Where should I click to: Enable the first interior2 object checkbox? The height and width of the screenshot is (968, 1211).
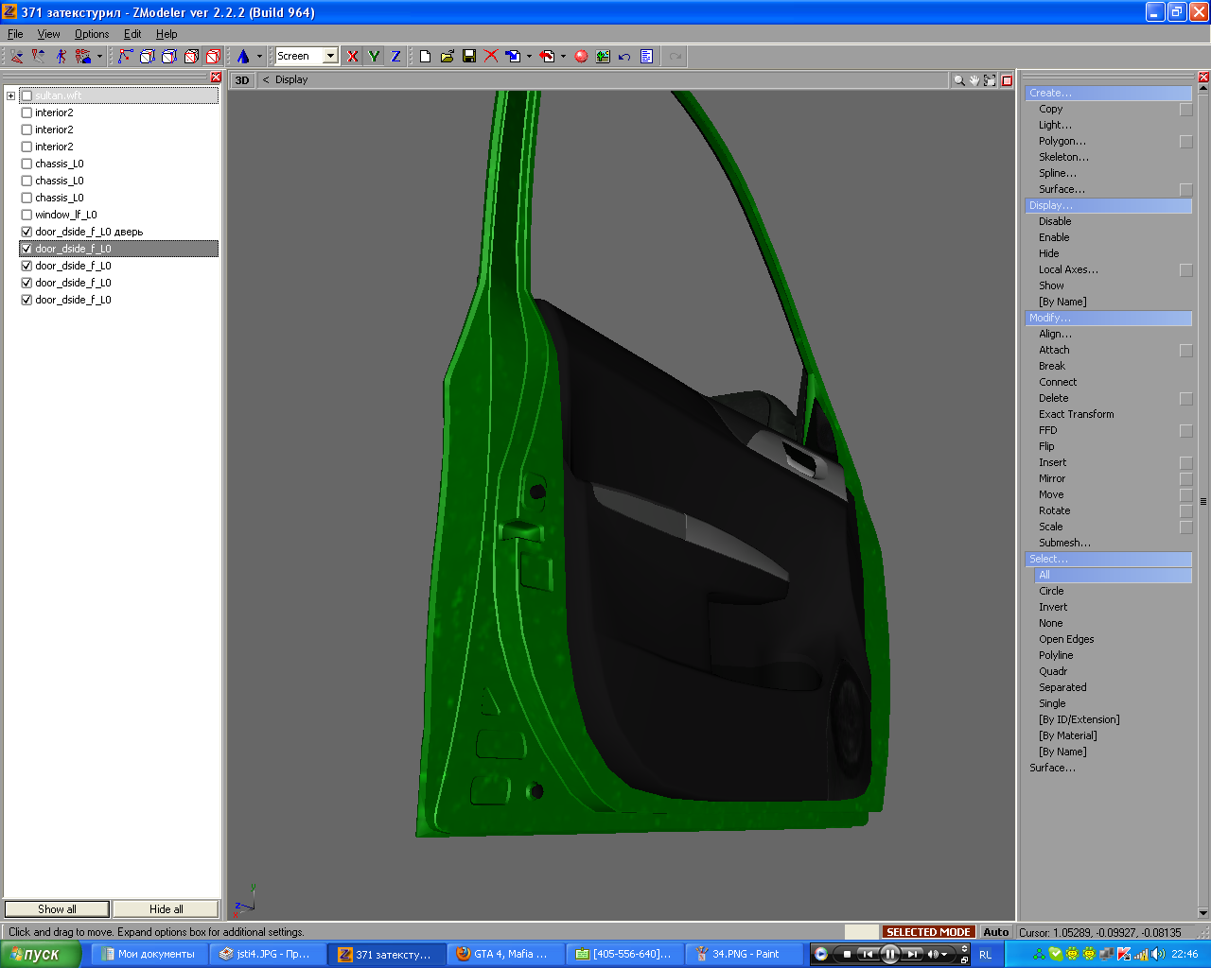point(26,112)
